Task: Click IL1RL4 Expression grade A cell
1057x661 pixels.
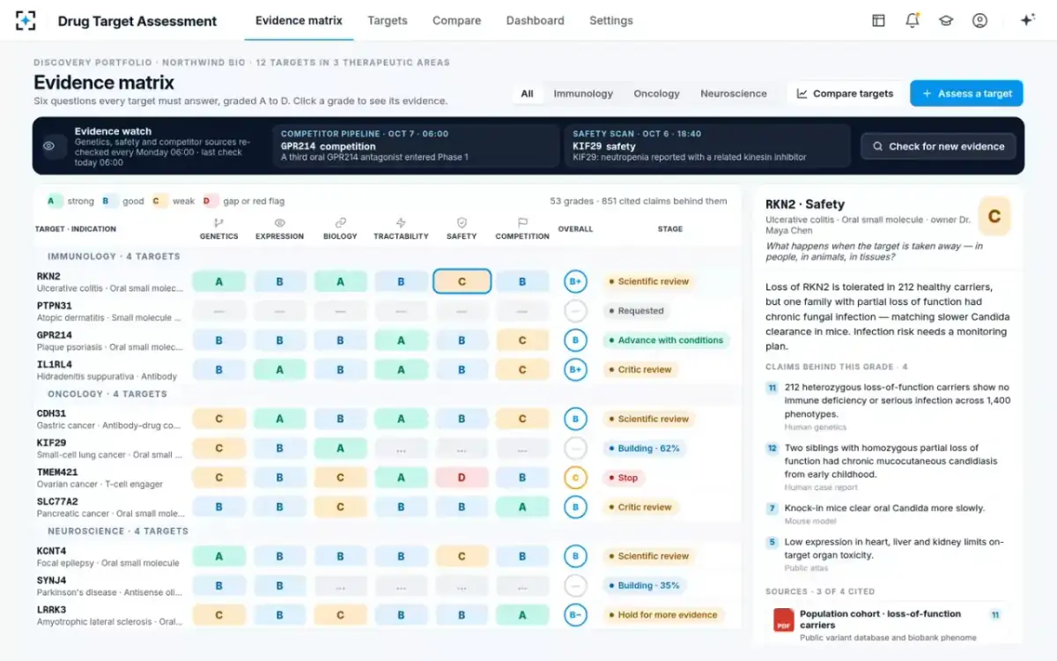Action: pyautogui.click(x=280, y=370)
